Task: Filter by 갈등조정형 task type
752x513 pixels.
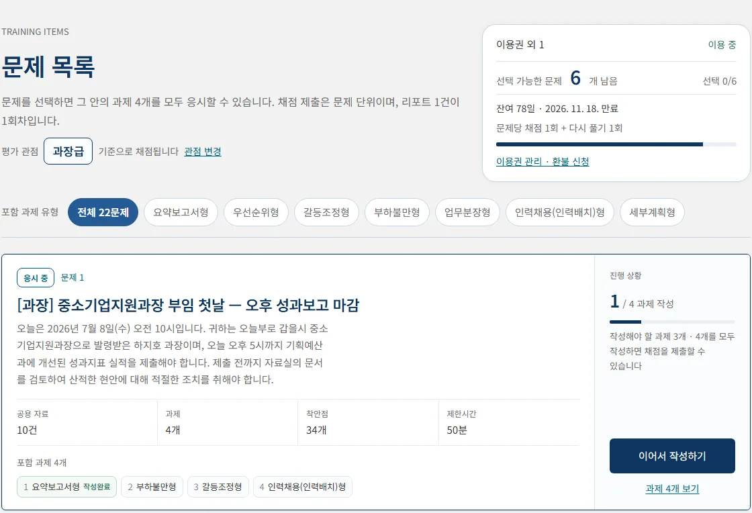Action: tap(326, 212)
